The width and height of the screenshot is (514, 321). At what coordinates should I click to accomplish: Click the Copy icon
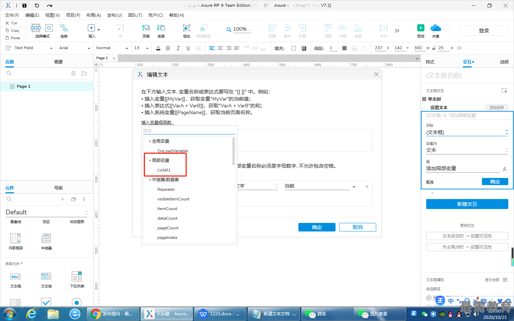pos(7,30)
